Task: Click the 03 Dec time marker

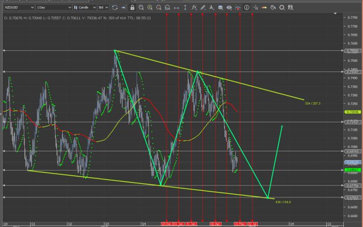Action: 166,224
